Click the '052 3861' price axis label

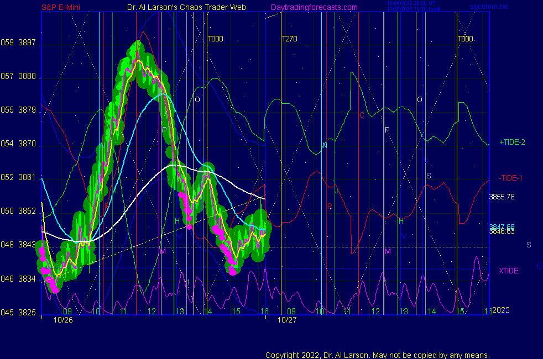pyautogui.click(x=18, y=177)
